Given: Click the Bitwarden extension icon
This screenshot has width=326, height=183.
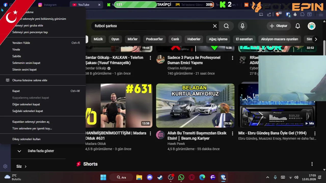Looking at the screenshot, I should 288,14.
